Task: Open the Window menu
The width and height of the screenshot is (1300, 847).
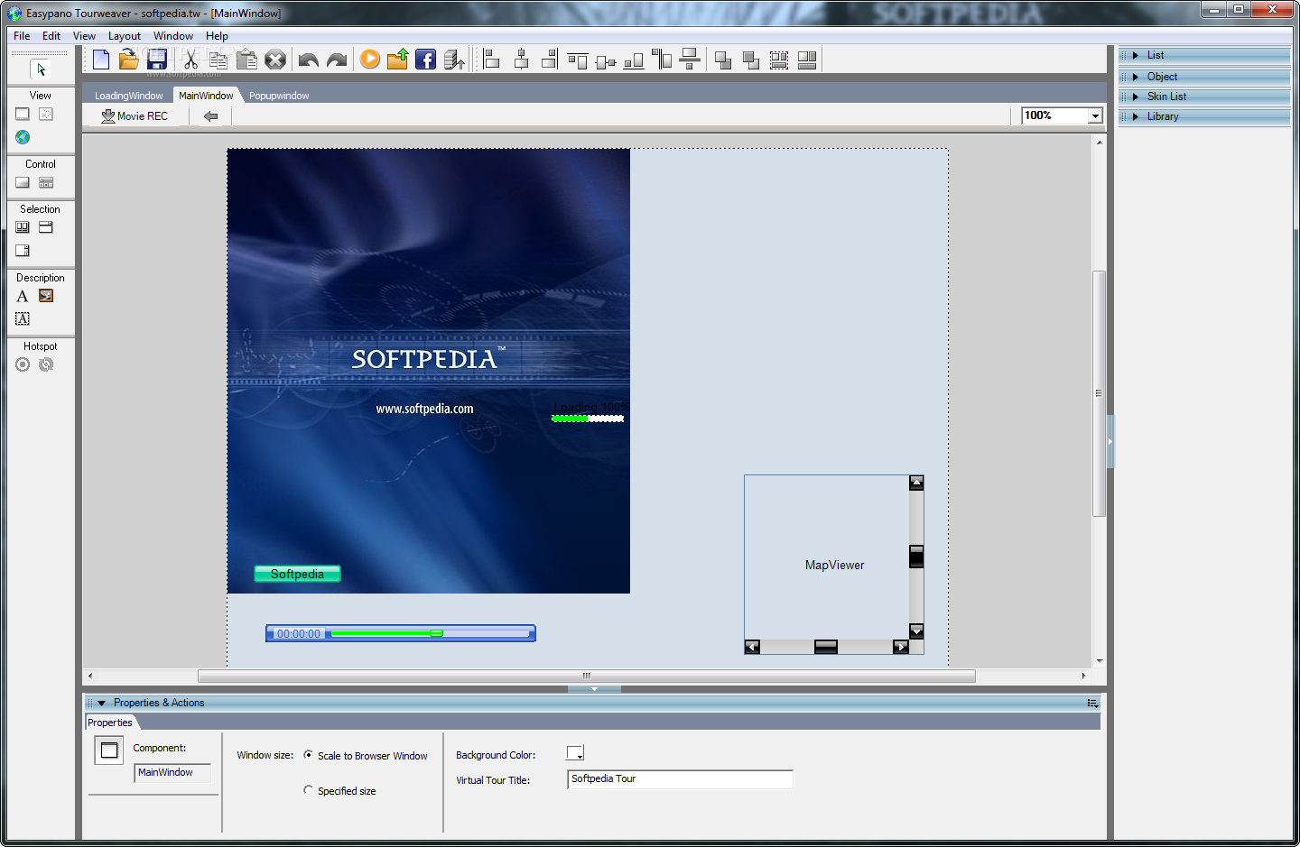Action: coord(173,36)
